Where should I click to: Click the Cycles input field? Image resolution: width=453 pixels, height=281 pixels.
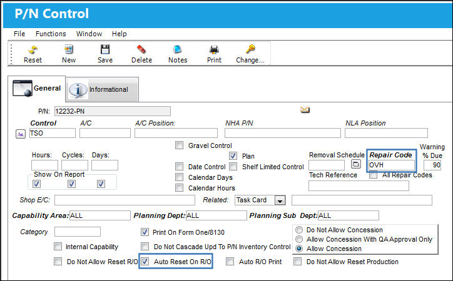(74, 165)
